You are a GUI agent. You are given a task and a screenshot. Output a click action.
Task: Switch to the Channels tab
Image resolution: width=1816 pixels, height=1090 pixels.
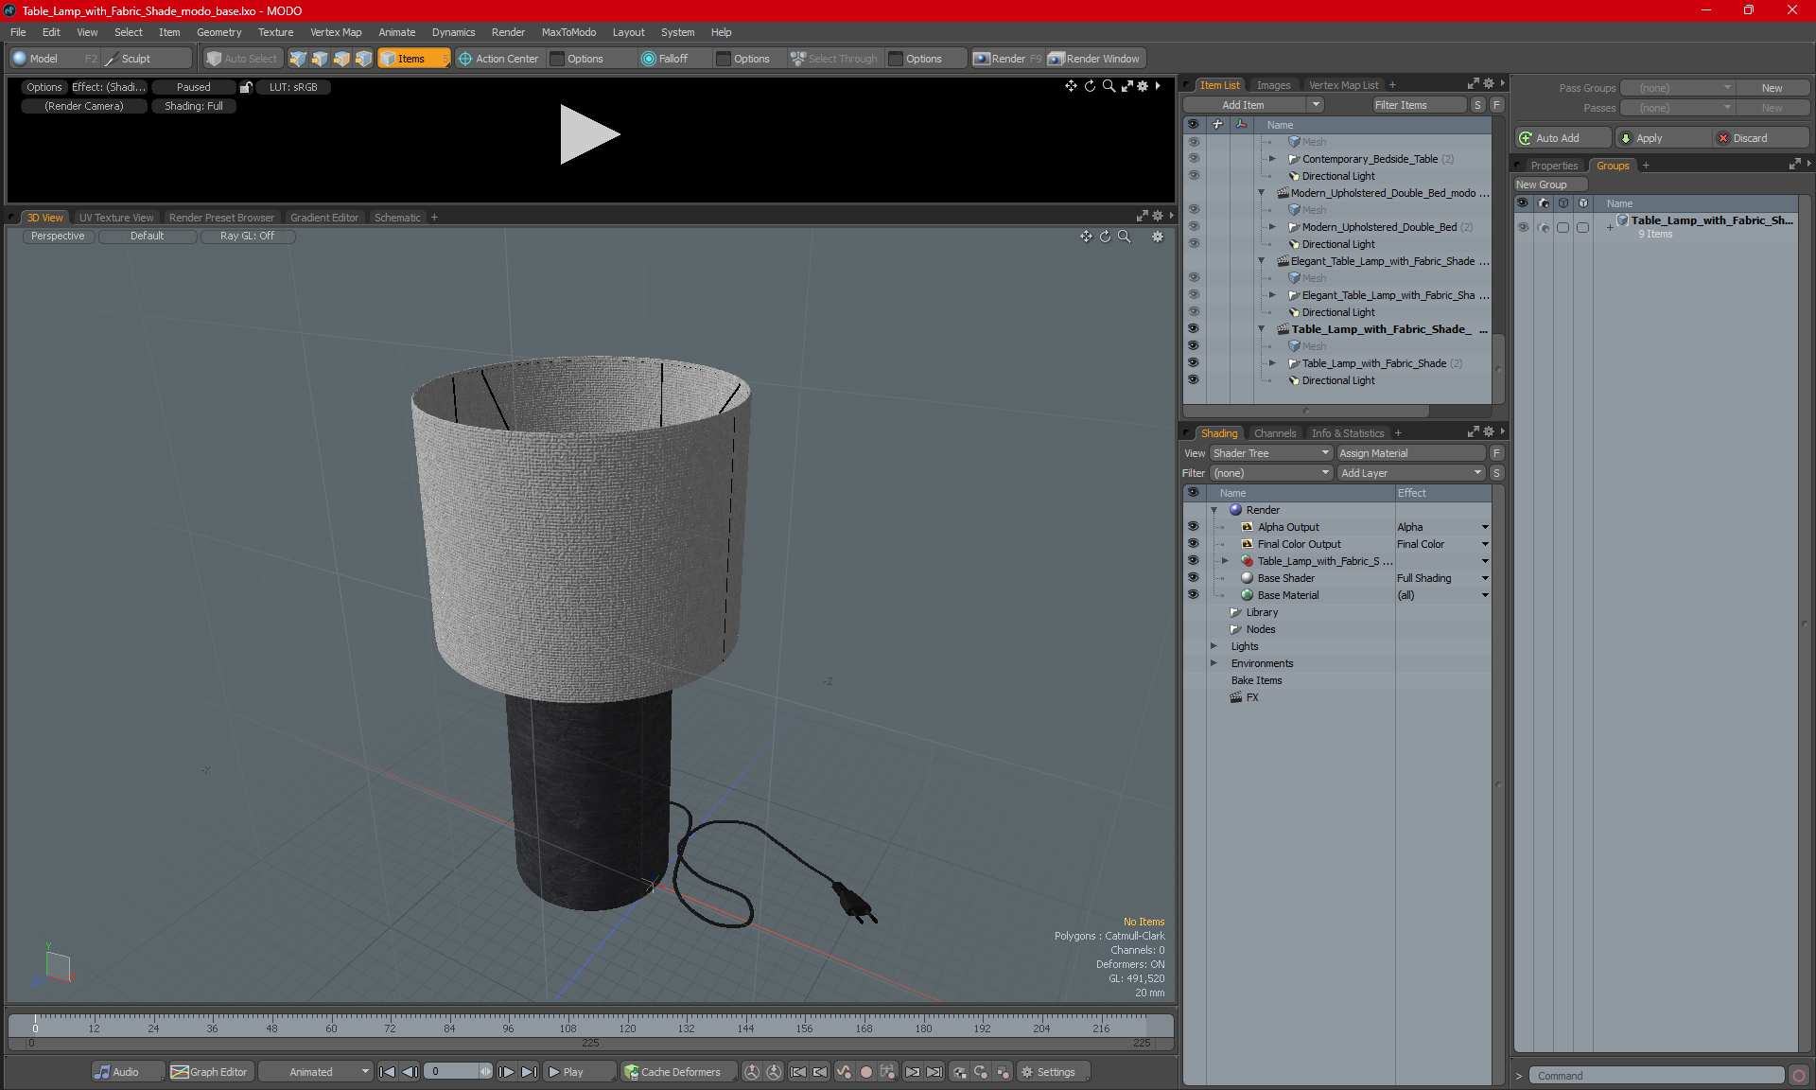pos(1275,433)
